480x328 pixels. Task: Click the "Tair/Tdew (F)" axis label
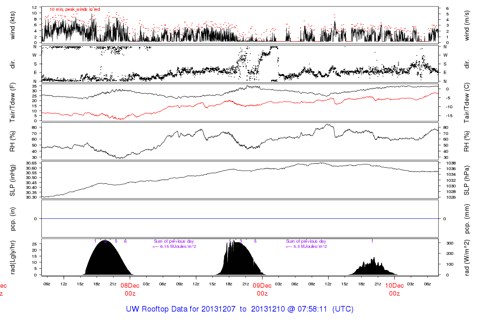pos(13,103)
